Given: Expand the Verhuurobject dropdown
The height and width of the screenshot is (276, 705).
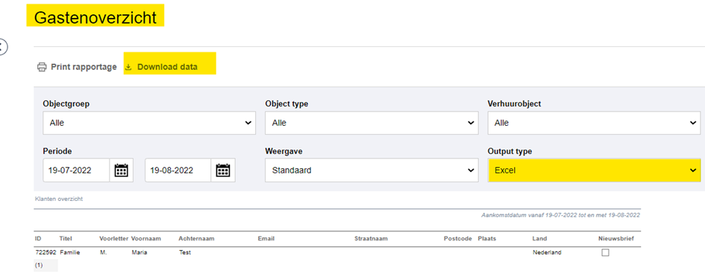Looking at the screenshot, I should [594, 123].
